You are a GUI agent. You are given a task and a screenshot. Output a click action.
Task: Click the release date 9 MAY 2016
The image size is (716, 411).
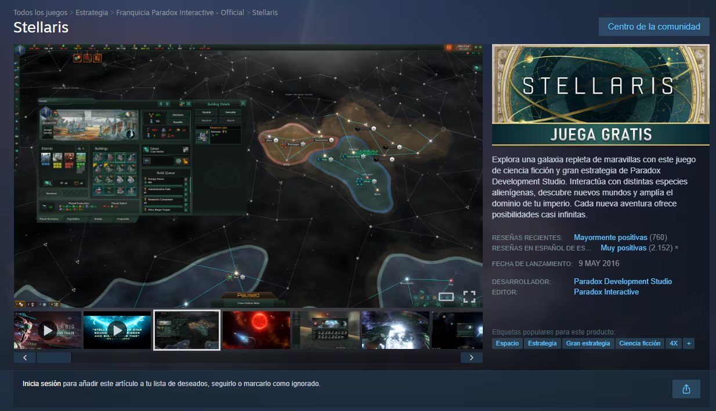click(599, 263)
